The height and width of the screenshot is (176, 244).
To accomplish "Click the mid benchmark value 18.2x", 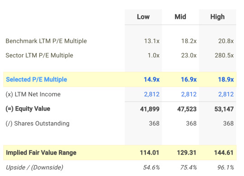I will [189, 41].
